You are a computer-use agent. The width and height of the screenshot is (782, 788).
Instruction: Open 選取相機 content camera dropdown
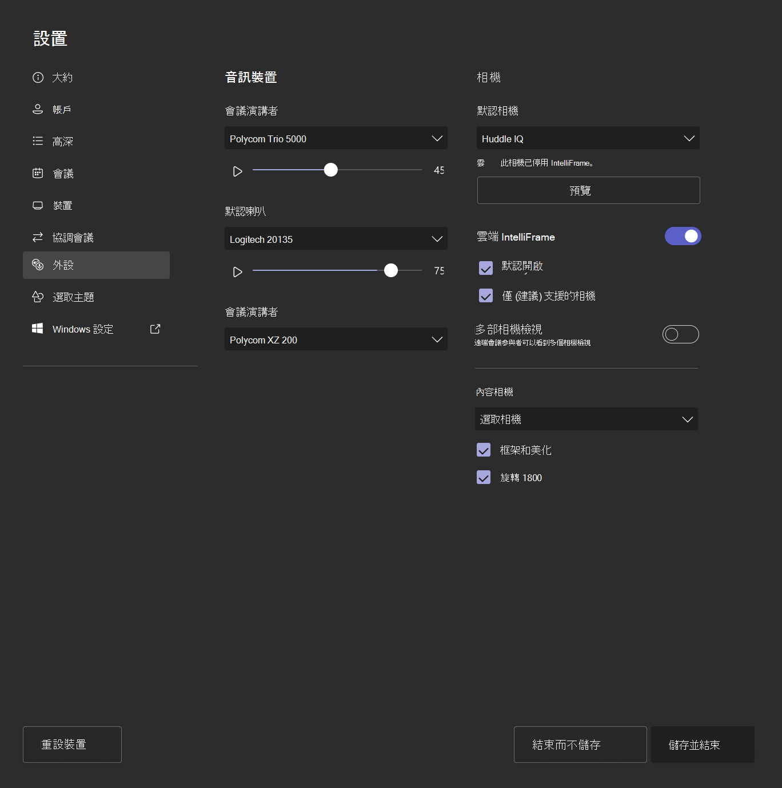tap(586, 419)
